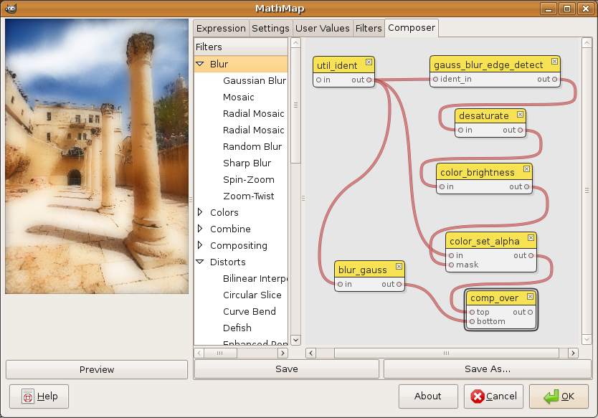Image resolution: width=598 pixels, height=418 pixels.
Task: Click the column preview image
Action: (97, 156)
